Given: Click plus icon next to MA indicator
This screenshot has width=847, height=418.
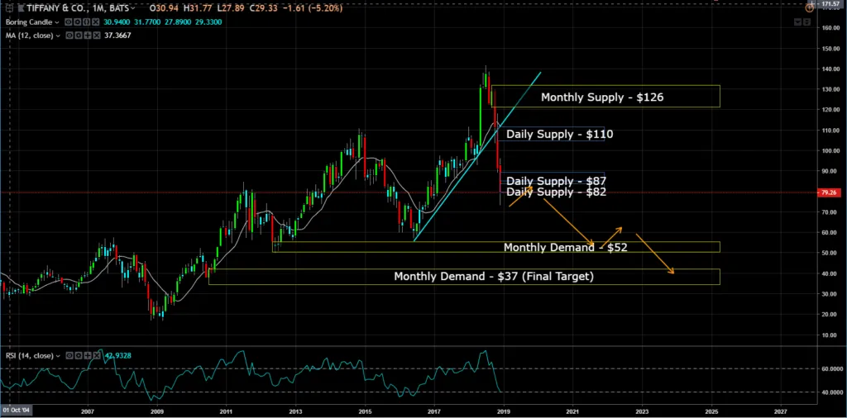Looking at the screenshot, I should (88, 36).
